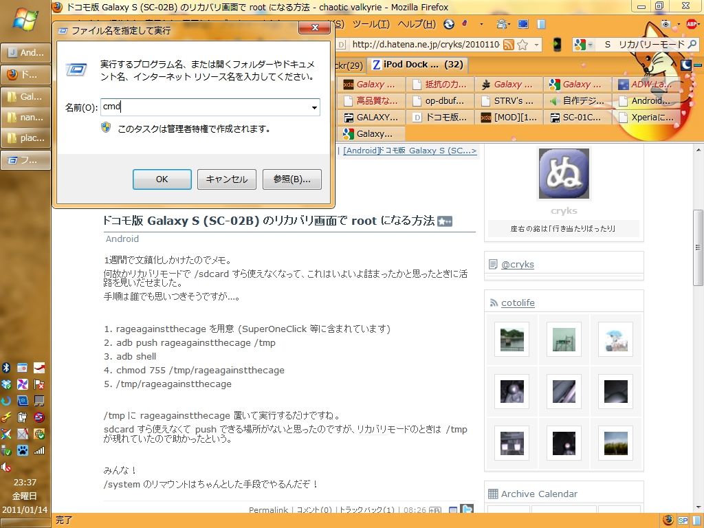This screenshot has height=528, width=704.
Task: Open the cotolife link in sidebar
Action: (518, 303)
